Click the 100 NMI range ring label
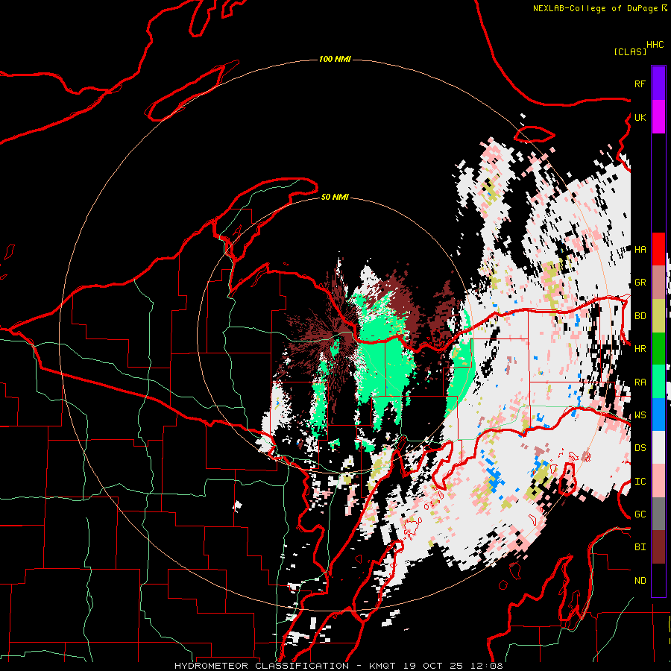The image size is (671, 671). pyautogui.click(x=335, y=59)
